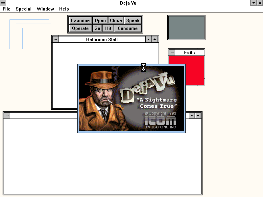Screen dimensions: 263x197
Task: Open the Exits window control menu
Action: (172, 53)
